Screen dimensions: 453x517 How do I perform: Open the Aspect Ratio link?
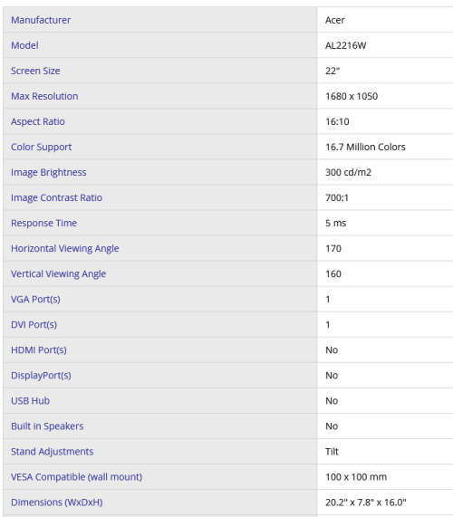click(x=38, y=121)
